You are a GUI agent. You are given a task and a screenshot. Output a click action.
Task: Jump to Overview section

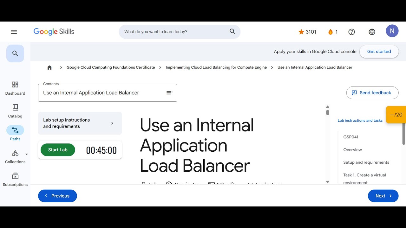[x=353, y=150]
